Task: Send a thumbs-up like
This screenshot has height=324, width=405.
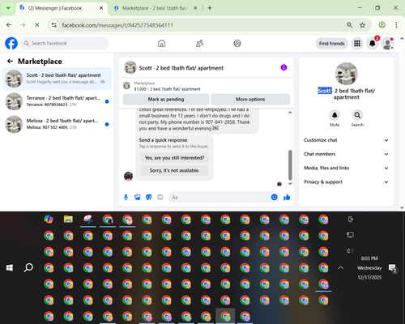Action: point(287,198)
